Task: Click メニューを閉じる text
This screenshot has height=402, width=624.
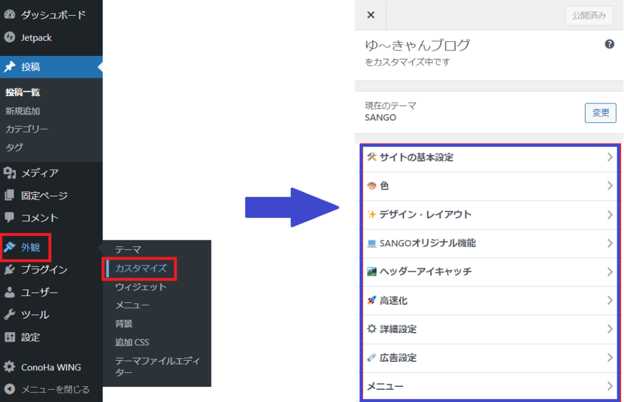Action: coord(55,390)
